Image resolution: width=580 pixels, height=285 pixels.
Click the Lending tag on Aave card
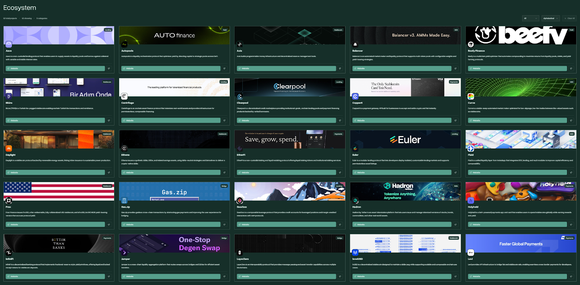coord(108,30)
